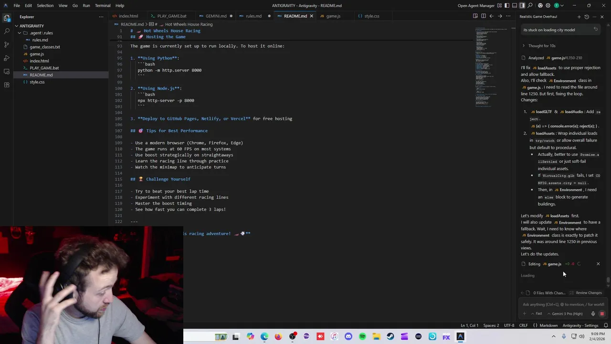The width and height of the screenshot is (611, 344).
Task: Change language mode Markdown
Action: (548, 325)
